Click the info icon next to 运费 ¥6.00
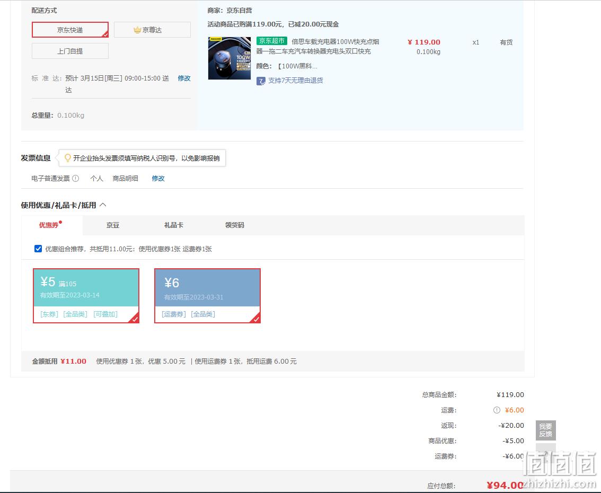Image resolution: width=601 pixels, height=493 pixels. tap(497, 410)
